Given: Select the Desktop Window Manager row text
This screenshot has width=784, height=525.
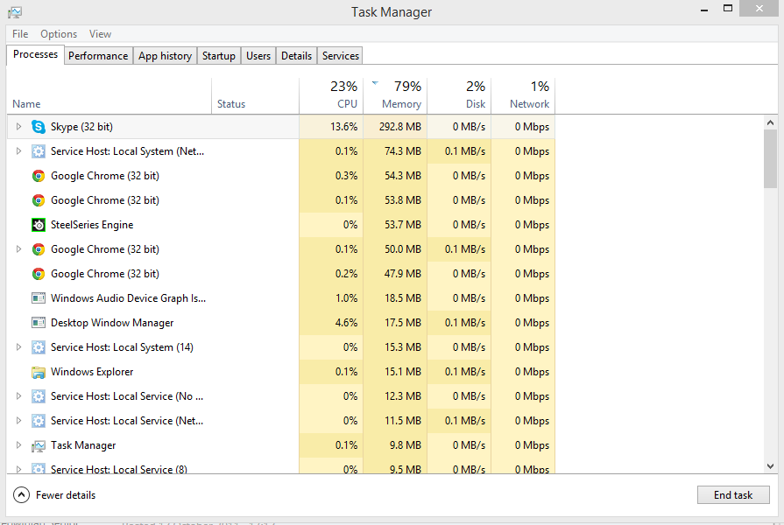Looking at the screenshot, I should click(112, 323).
